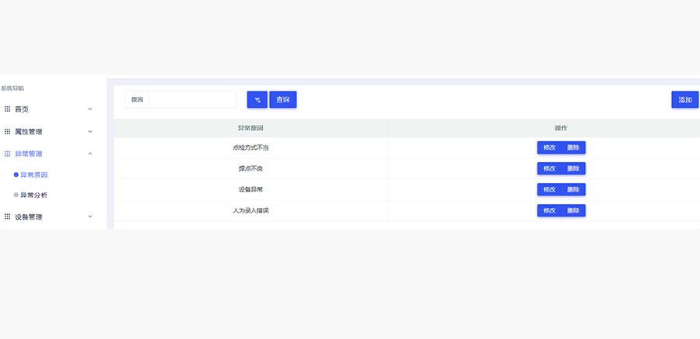Click the 添加 button to add a record

click(x=684, y=100)
